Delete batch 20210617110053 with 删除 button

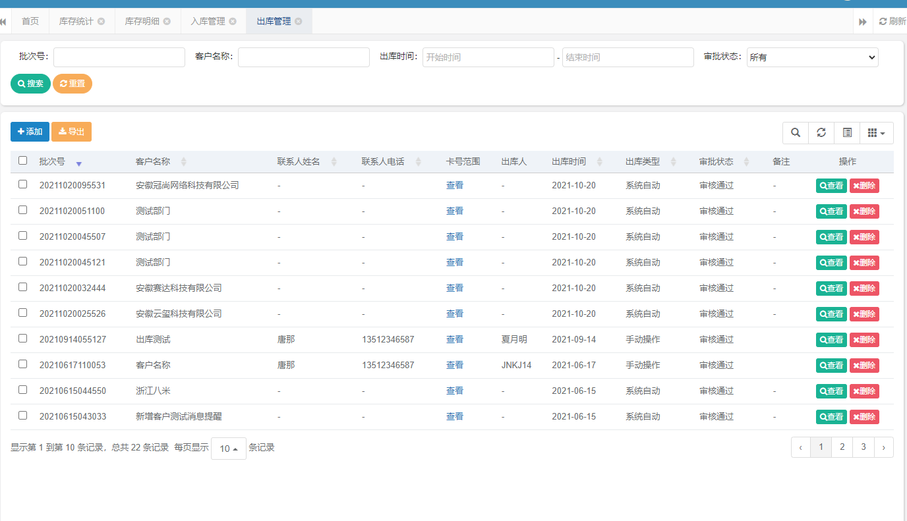tap(864, 366)
